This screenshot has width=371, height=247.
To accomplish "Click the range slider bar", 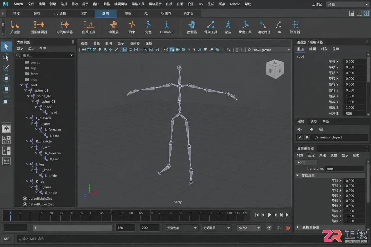I will tap(72, 228).
